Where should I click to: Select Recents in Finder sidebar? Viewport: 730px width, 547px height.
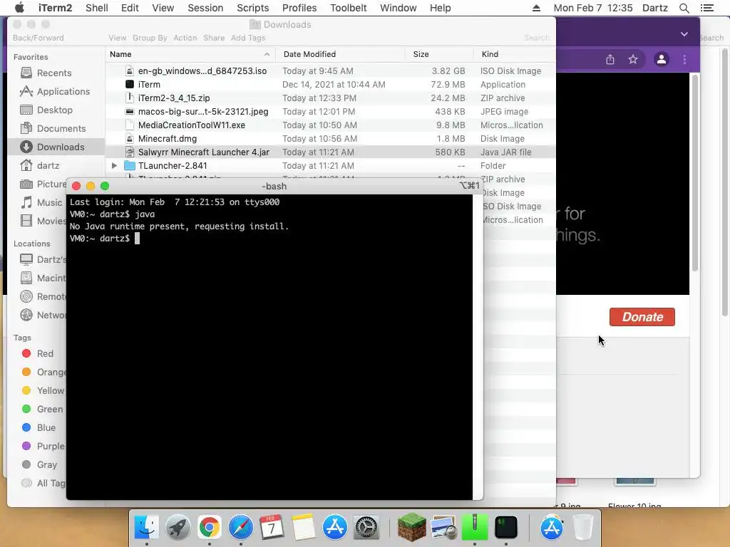coord(54,73)
